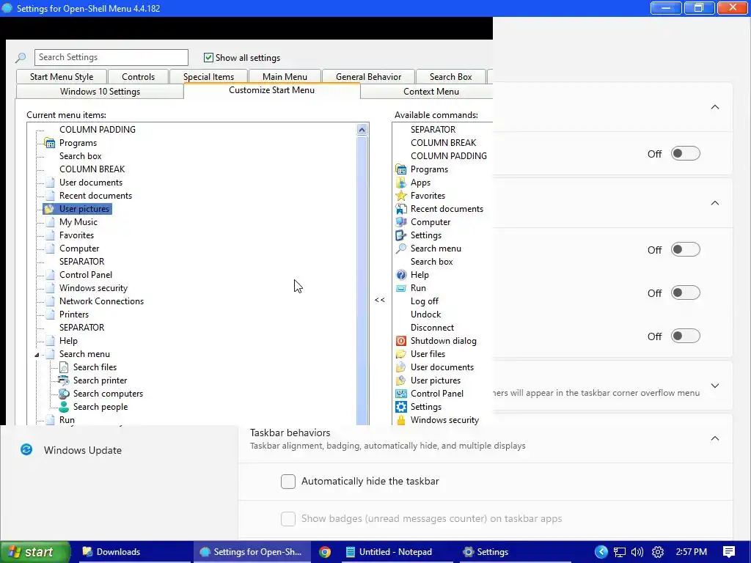Switch to the Main Menu tab
Screen dimensions: 751x563
(x=285, y=76)
